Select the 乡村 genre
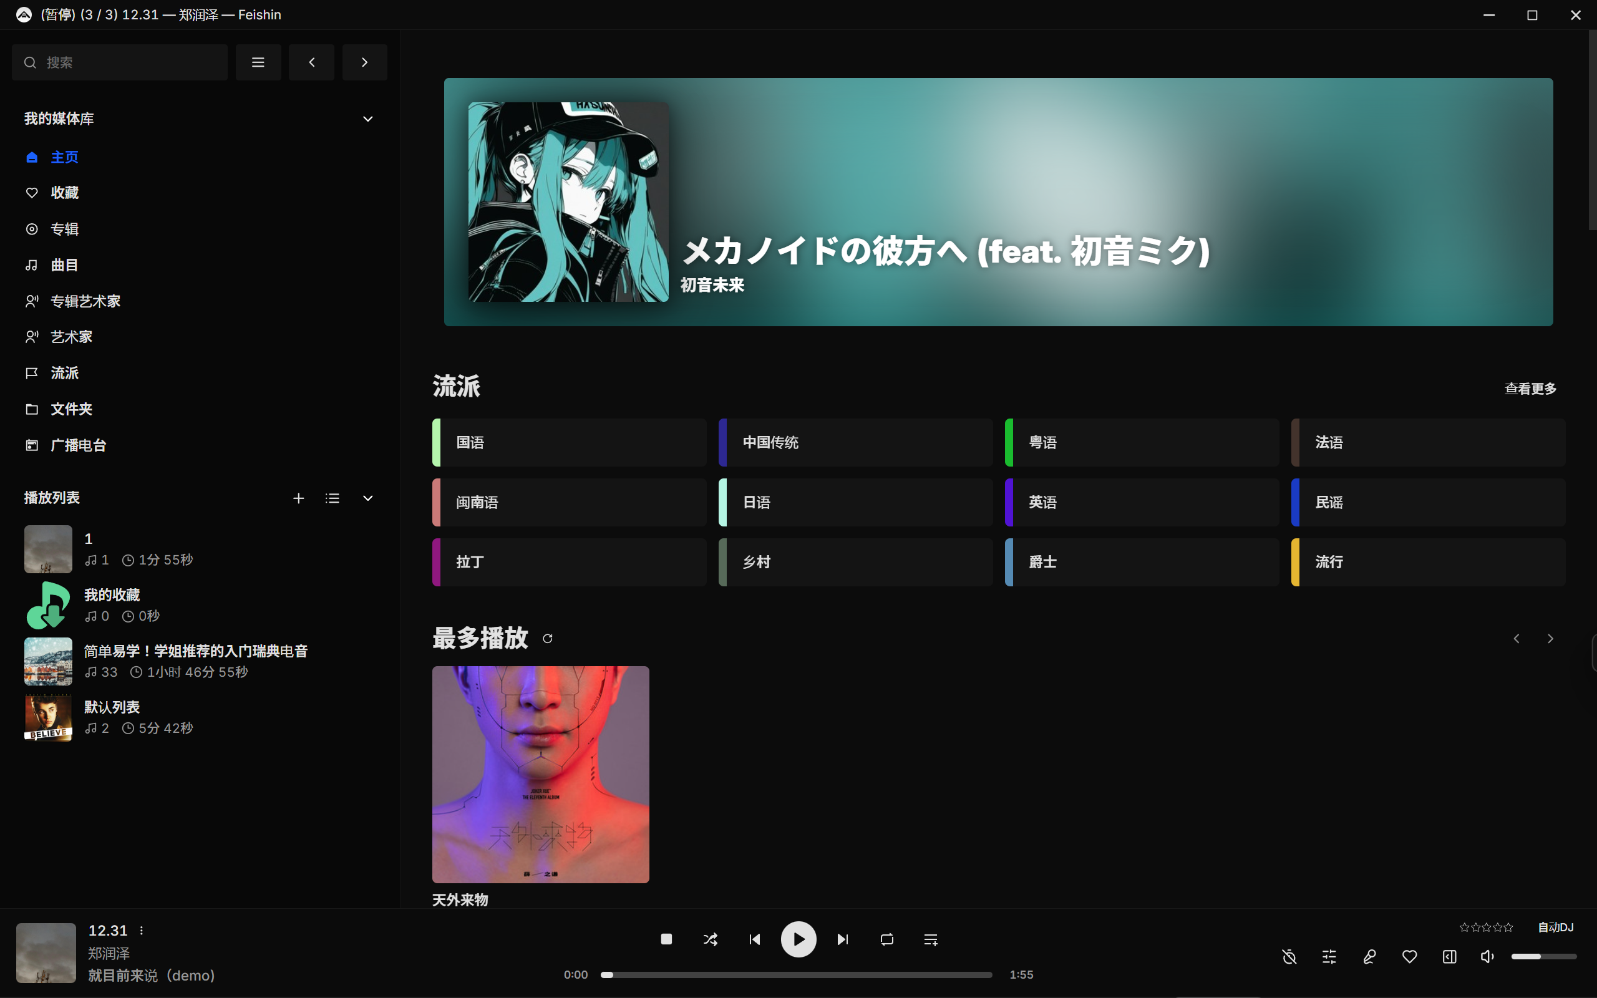 [x=855, y=562]
